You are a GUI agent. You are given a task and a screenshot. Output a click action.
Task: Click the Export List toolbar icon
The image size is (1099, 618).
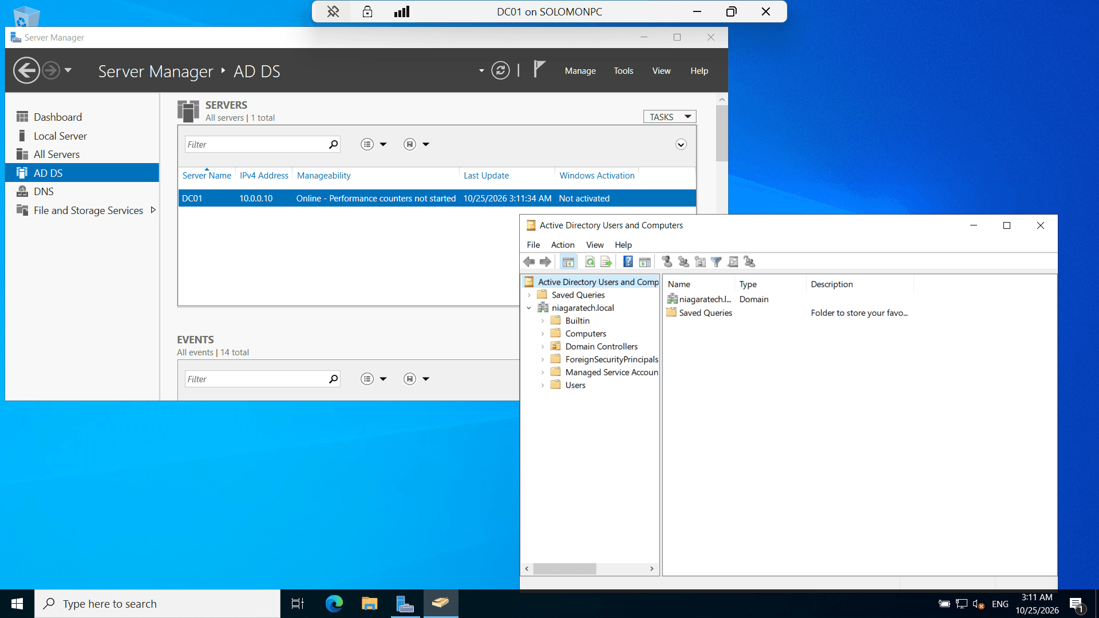pos(606,262)
